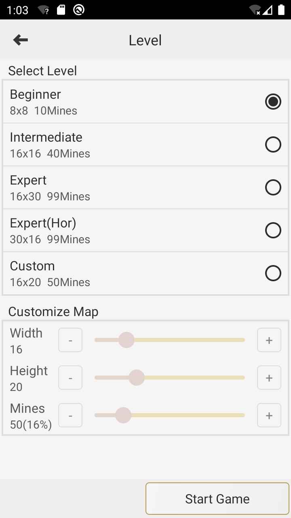
Task: Pick the Custom level radio button
Action: point(273,273)
